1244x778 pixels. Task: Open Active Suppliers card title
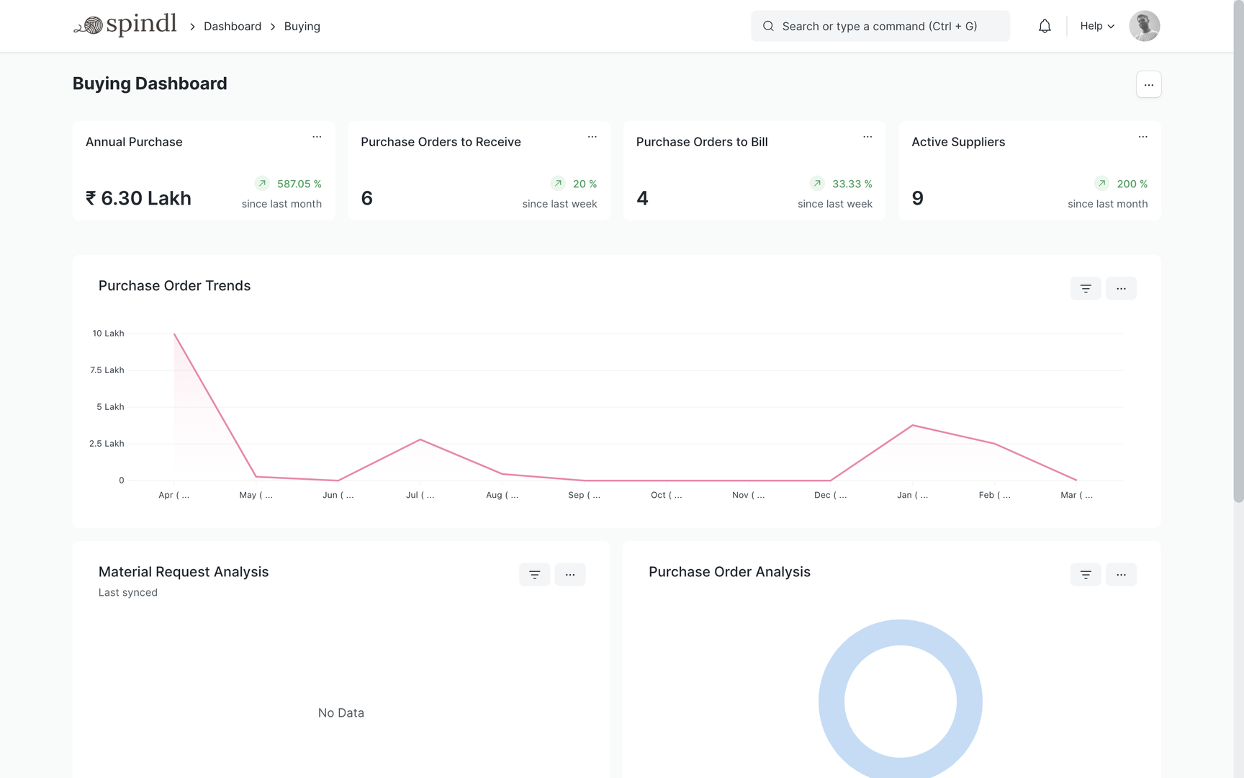tap(958, 142)
